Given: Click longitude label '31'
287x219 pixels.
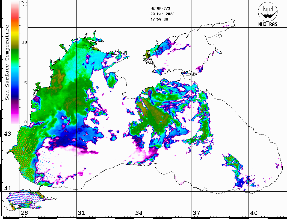Looking at the screenshot, I should (81, 213).
